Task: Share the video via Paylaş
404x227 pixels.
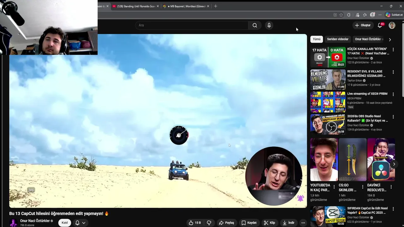Action: click(226, 223)
